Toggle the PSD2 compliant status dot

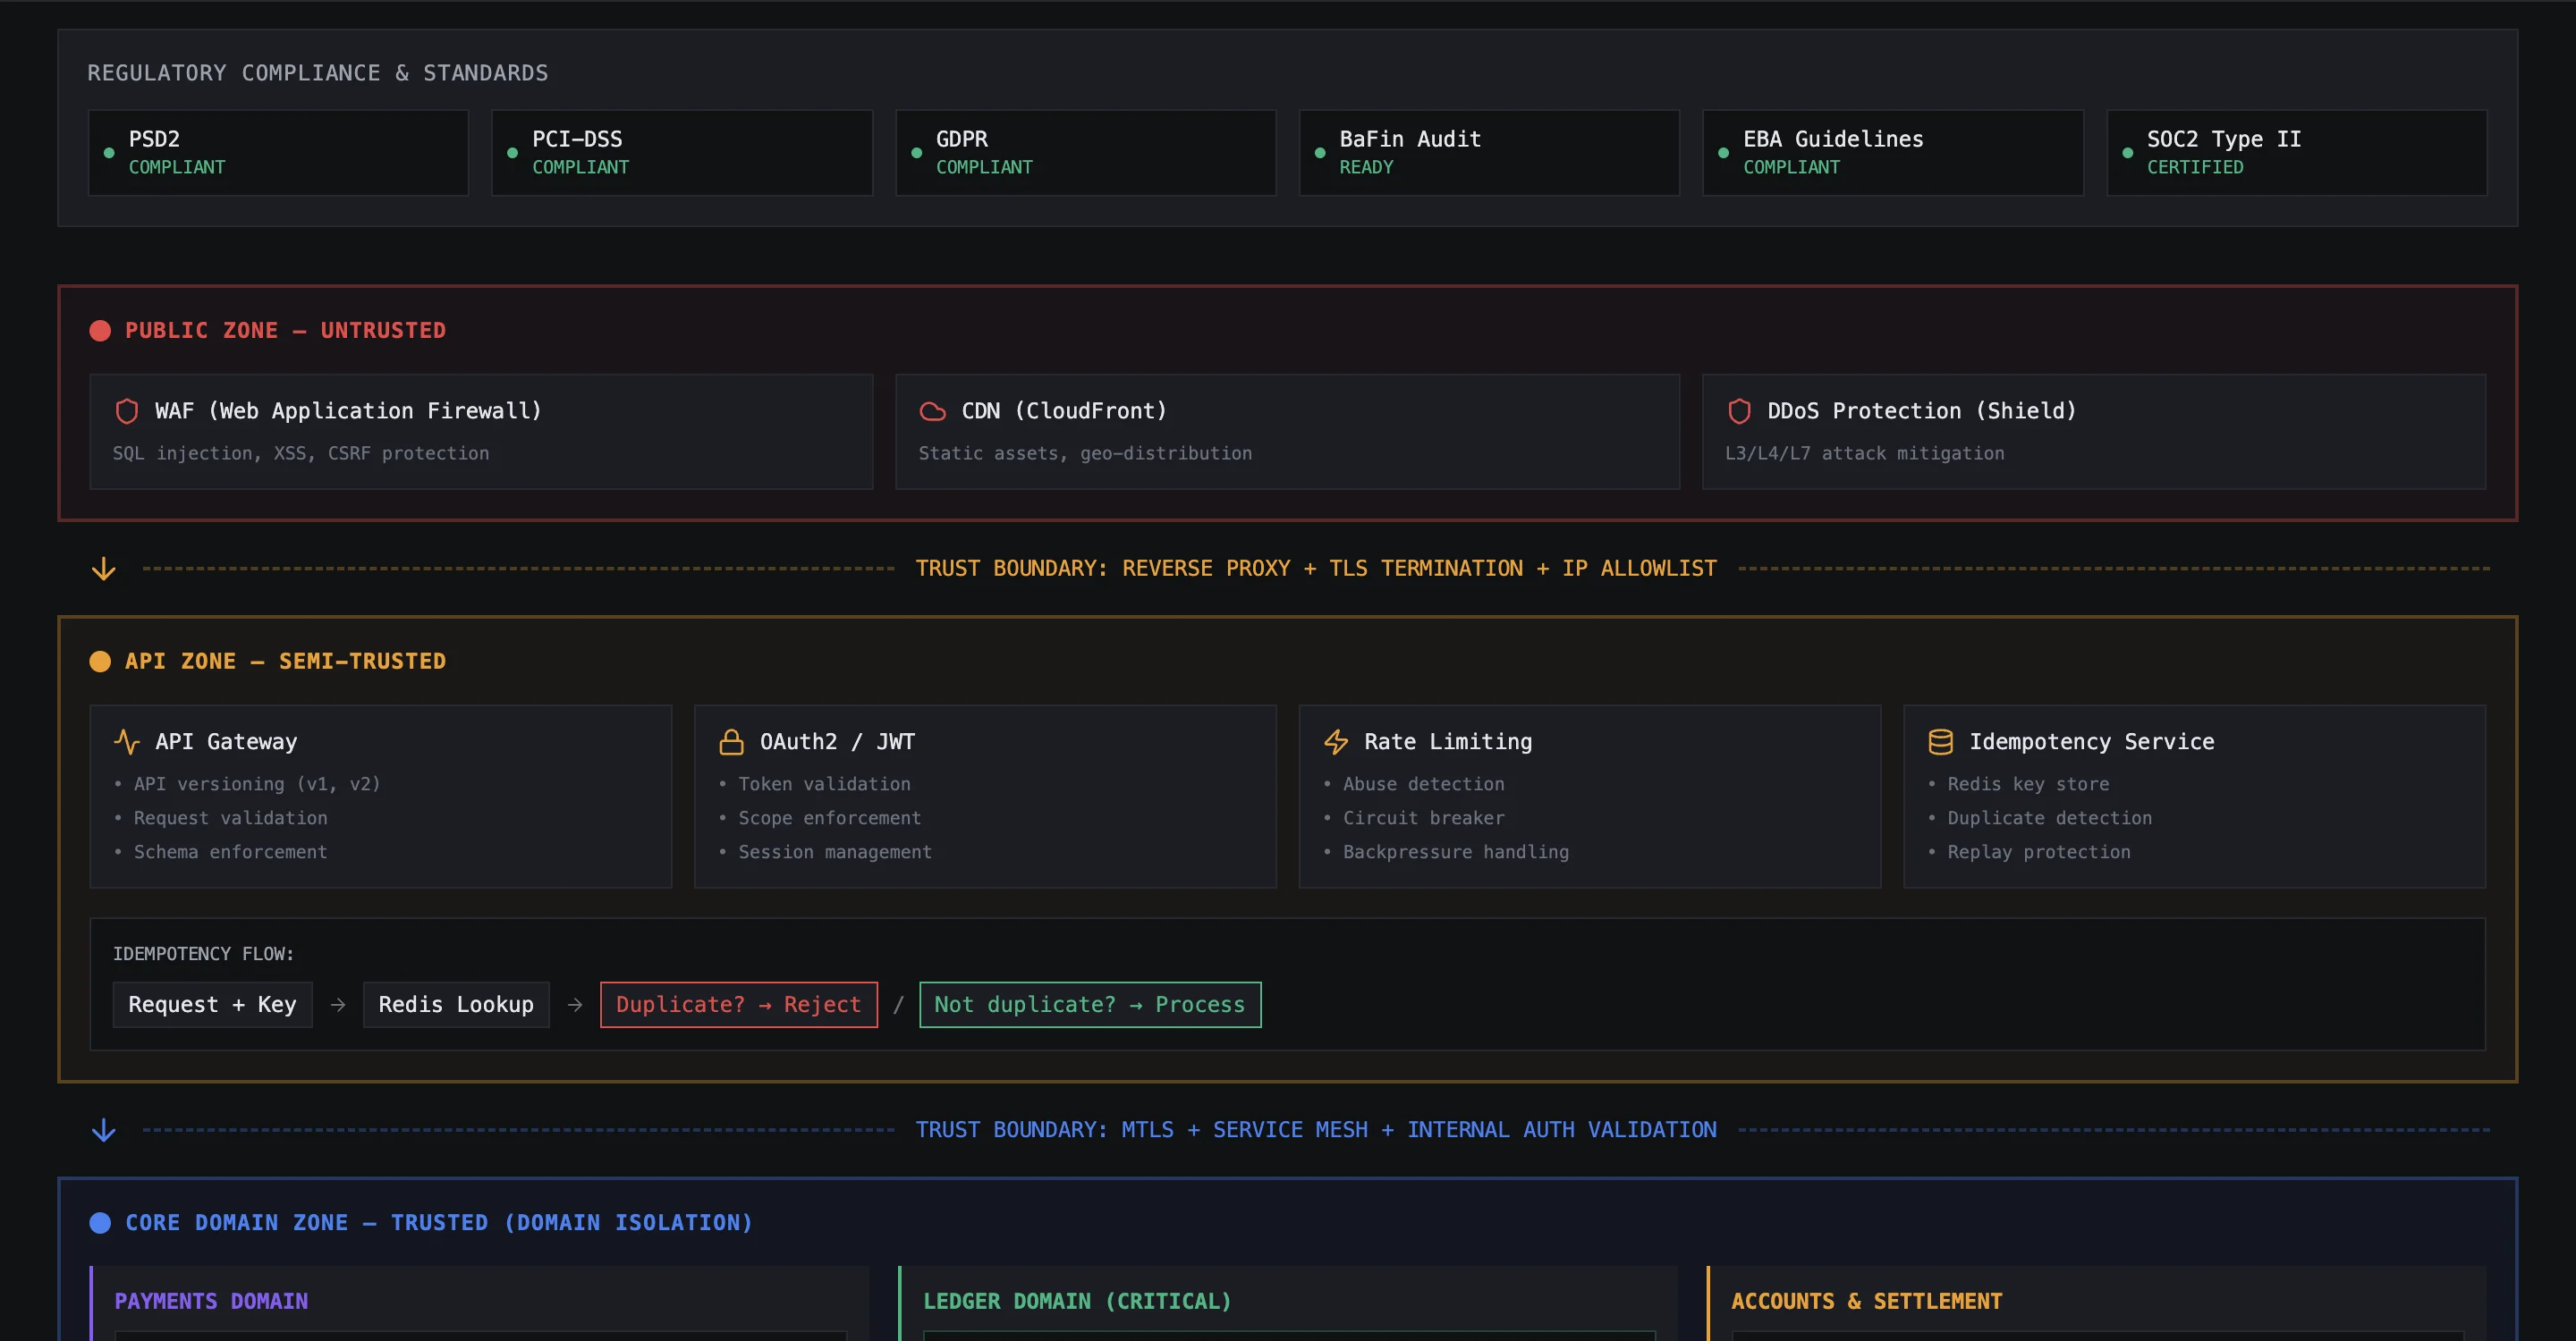109,153
